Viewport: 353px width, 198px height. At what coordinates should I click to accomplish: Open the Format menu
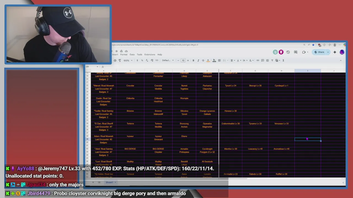pyautogui.click(x=124, y=54)
